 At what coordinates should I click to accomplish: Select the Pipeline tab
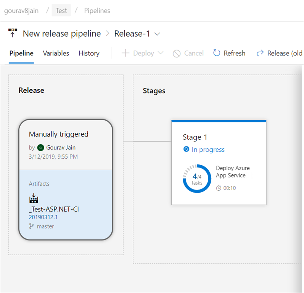(21, 53)
